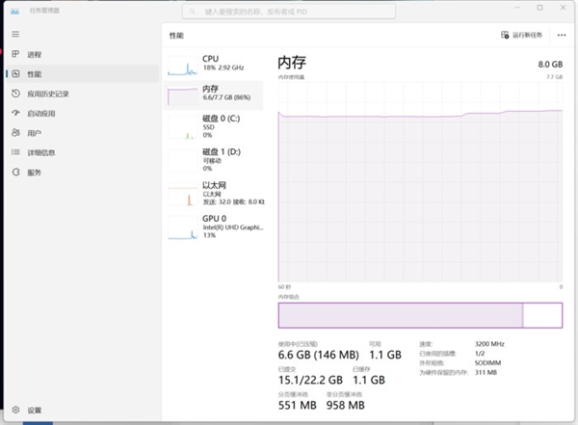Screen dimensions: 578x425
Task: Select the CPU 18% 2.92 GHz resource
Action: pyautogui.click(x=214, y=65)
